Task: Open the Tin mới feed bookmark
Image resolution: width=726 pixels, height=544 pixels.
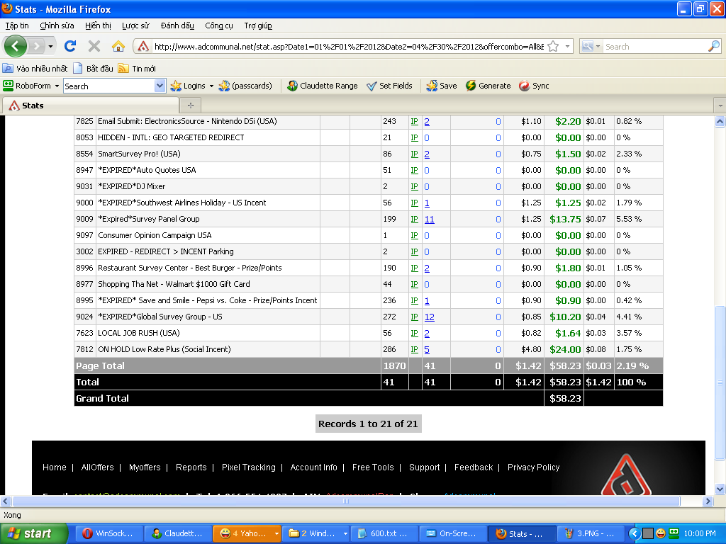Action: pos(137,69)
